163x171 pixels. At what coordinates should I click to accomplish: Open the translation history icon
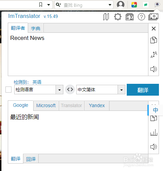[x=129, y=17]
